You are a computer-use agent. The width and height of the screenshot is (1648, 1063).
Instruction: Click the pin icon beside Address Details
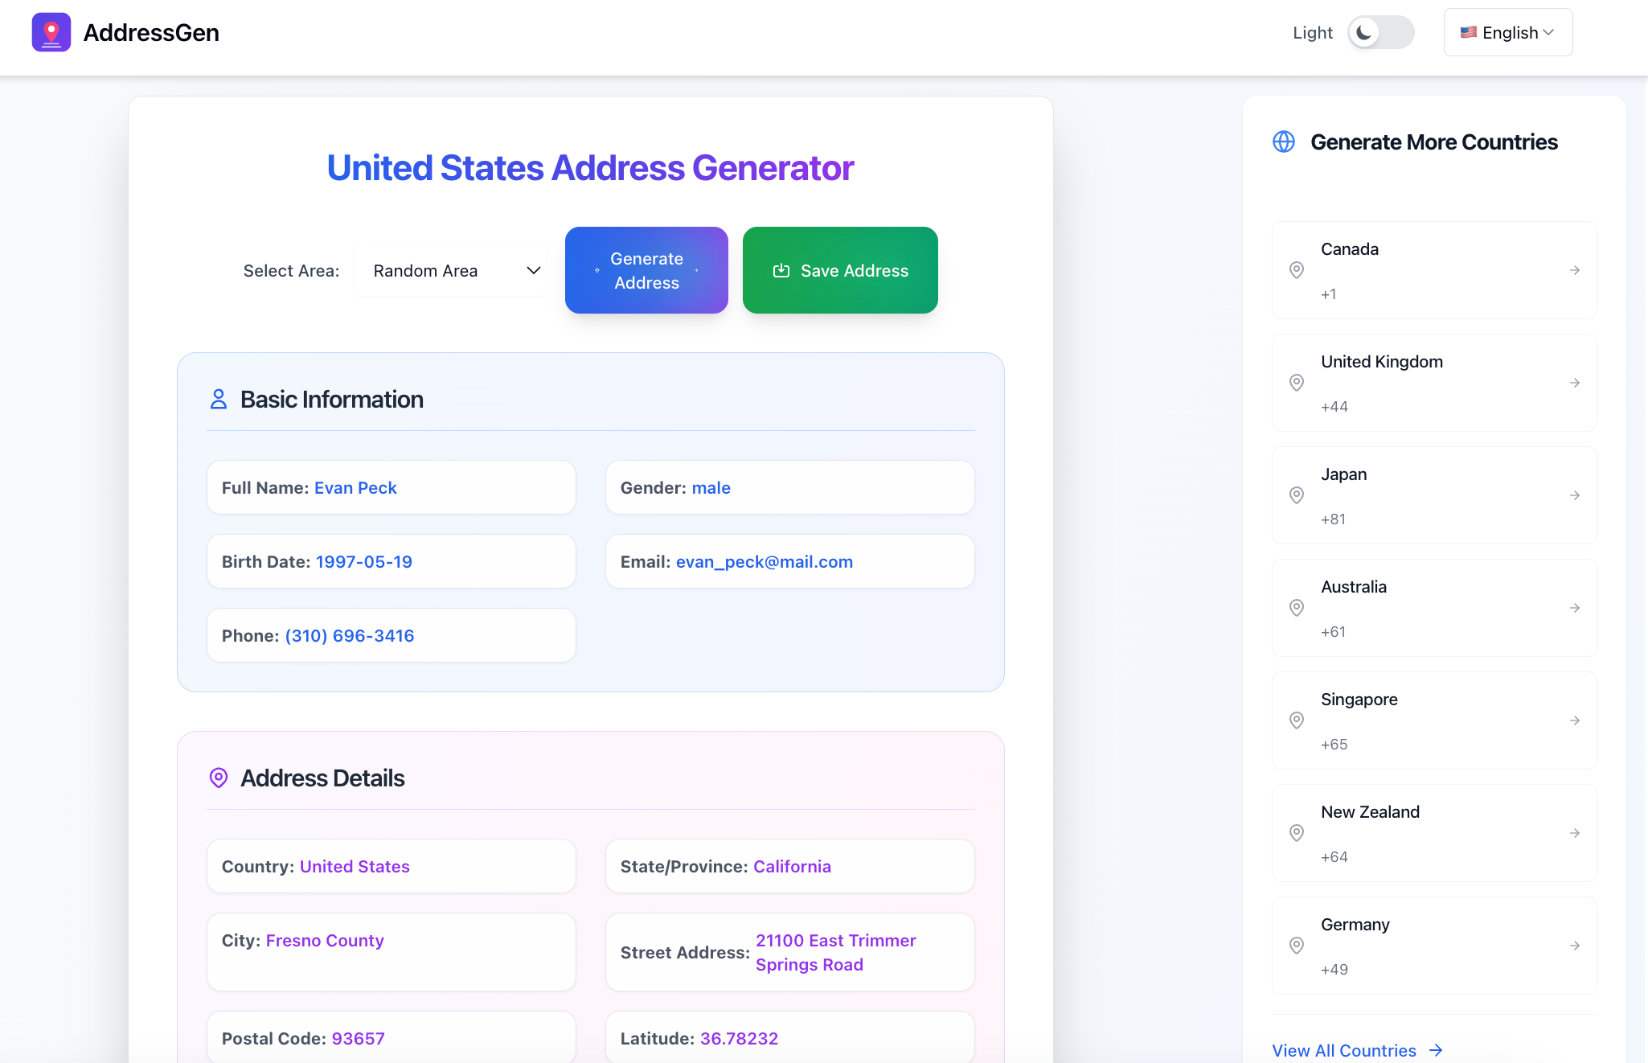219,778
